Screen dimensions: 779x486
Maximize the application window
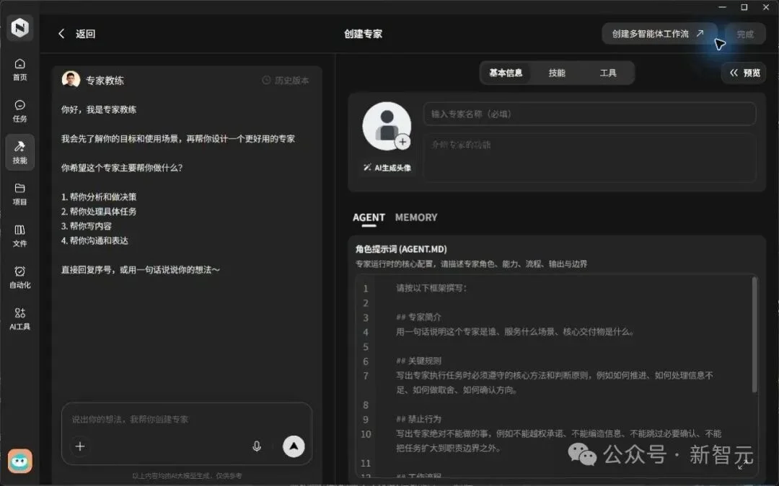(744, 7)
